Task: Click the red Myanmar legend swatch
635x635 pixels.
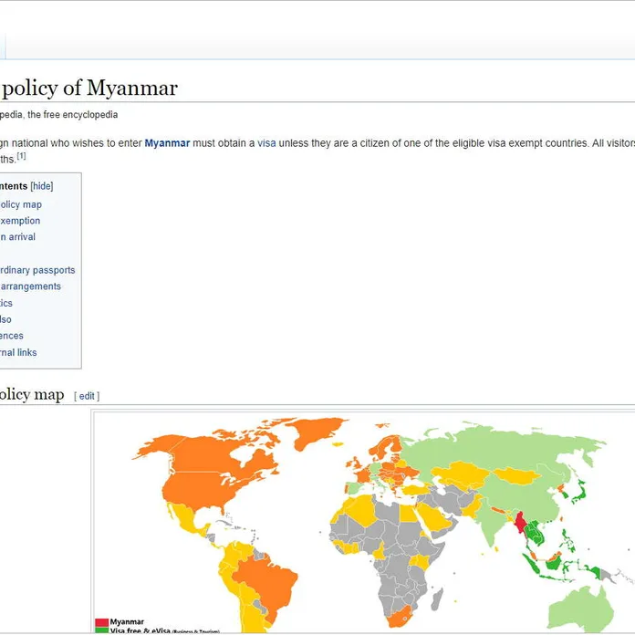Action: [101, 622]
